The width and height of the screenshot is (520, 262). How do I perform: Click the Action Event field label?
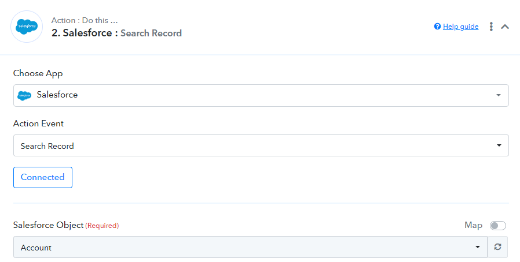38,123
